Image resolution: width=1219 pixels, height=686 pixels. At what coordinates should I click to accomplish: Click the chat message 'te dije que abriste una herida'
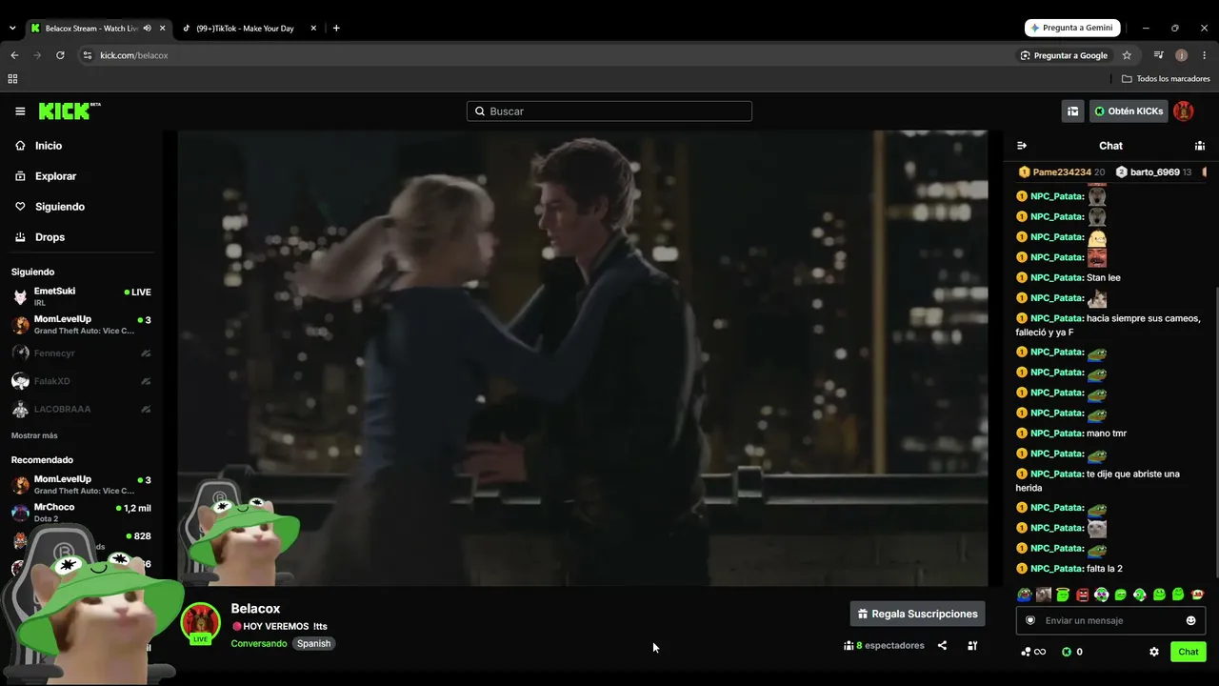point(1098,481)
